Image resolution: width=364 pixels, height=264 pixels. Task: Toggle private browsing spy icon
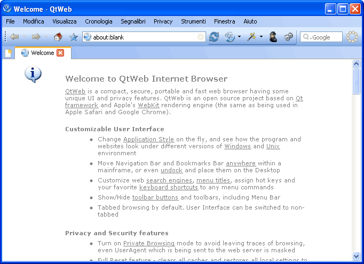point(273,37)
